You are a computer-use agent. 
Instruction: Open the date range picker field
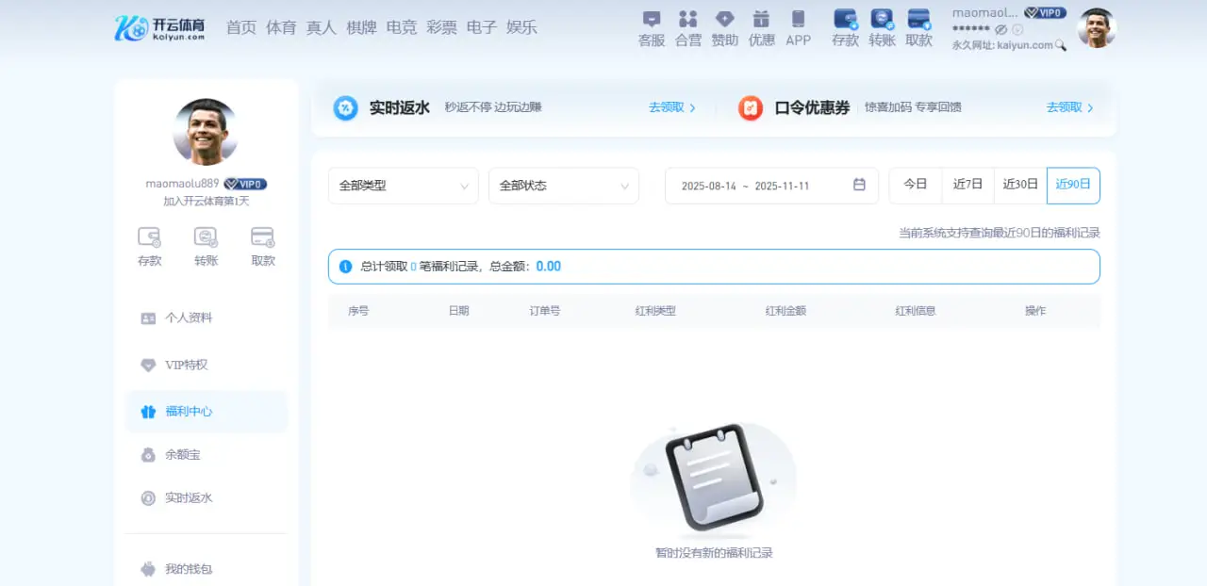coord(771,186)
